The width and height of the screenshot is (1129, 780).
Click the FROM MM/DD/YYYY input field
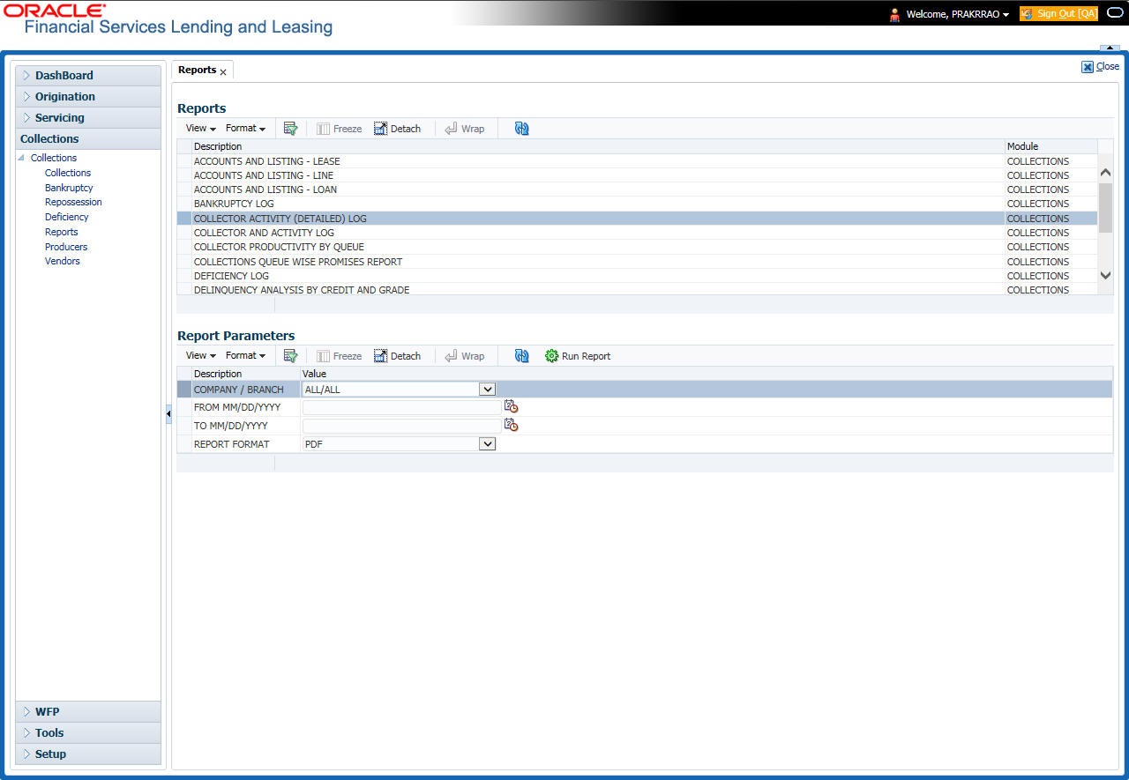coord(401,407)
